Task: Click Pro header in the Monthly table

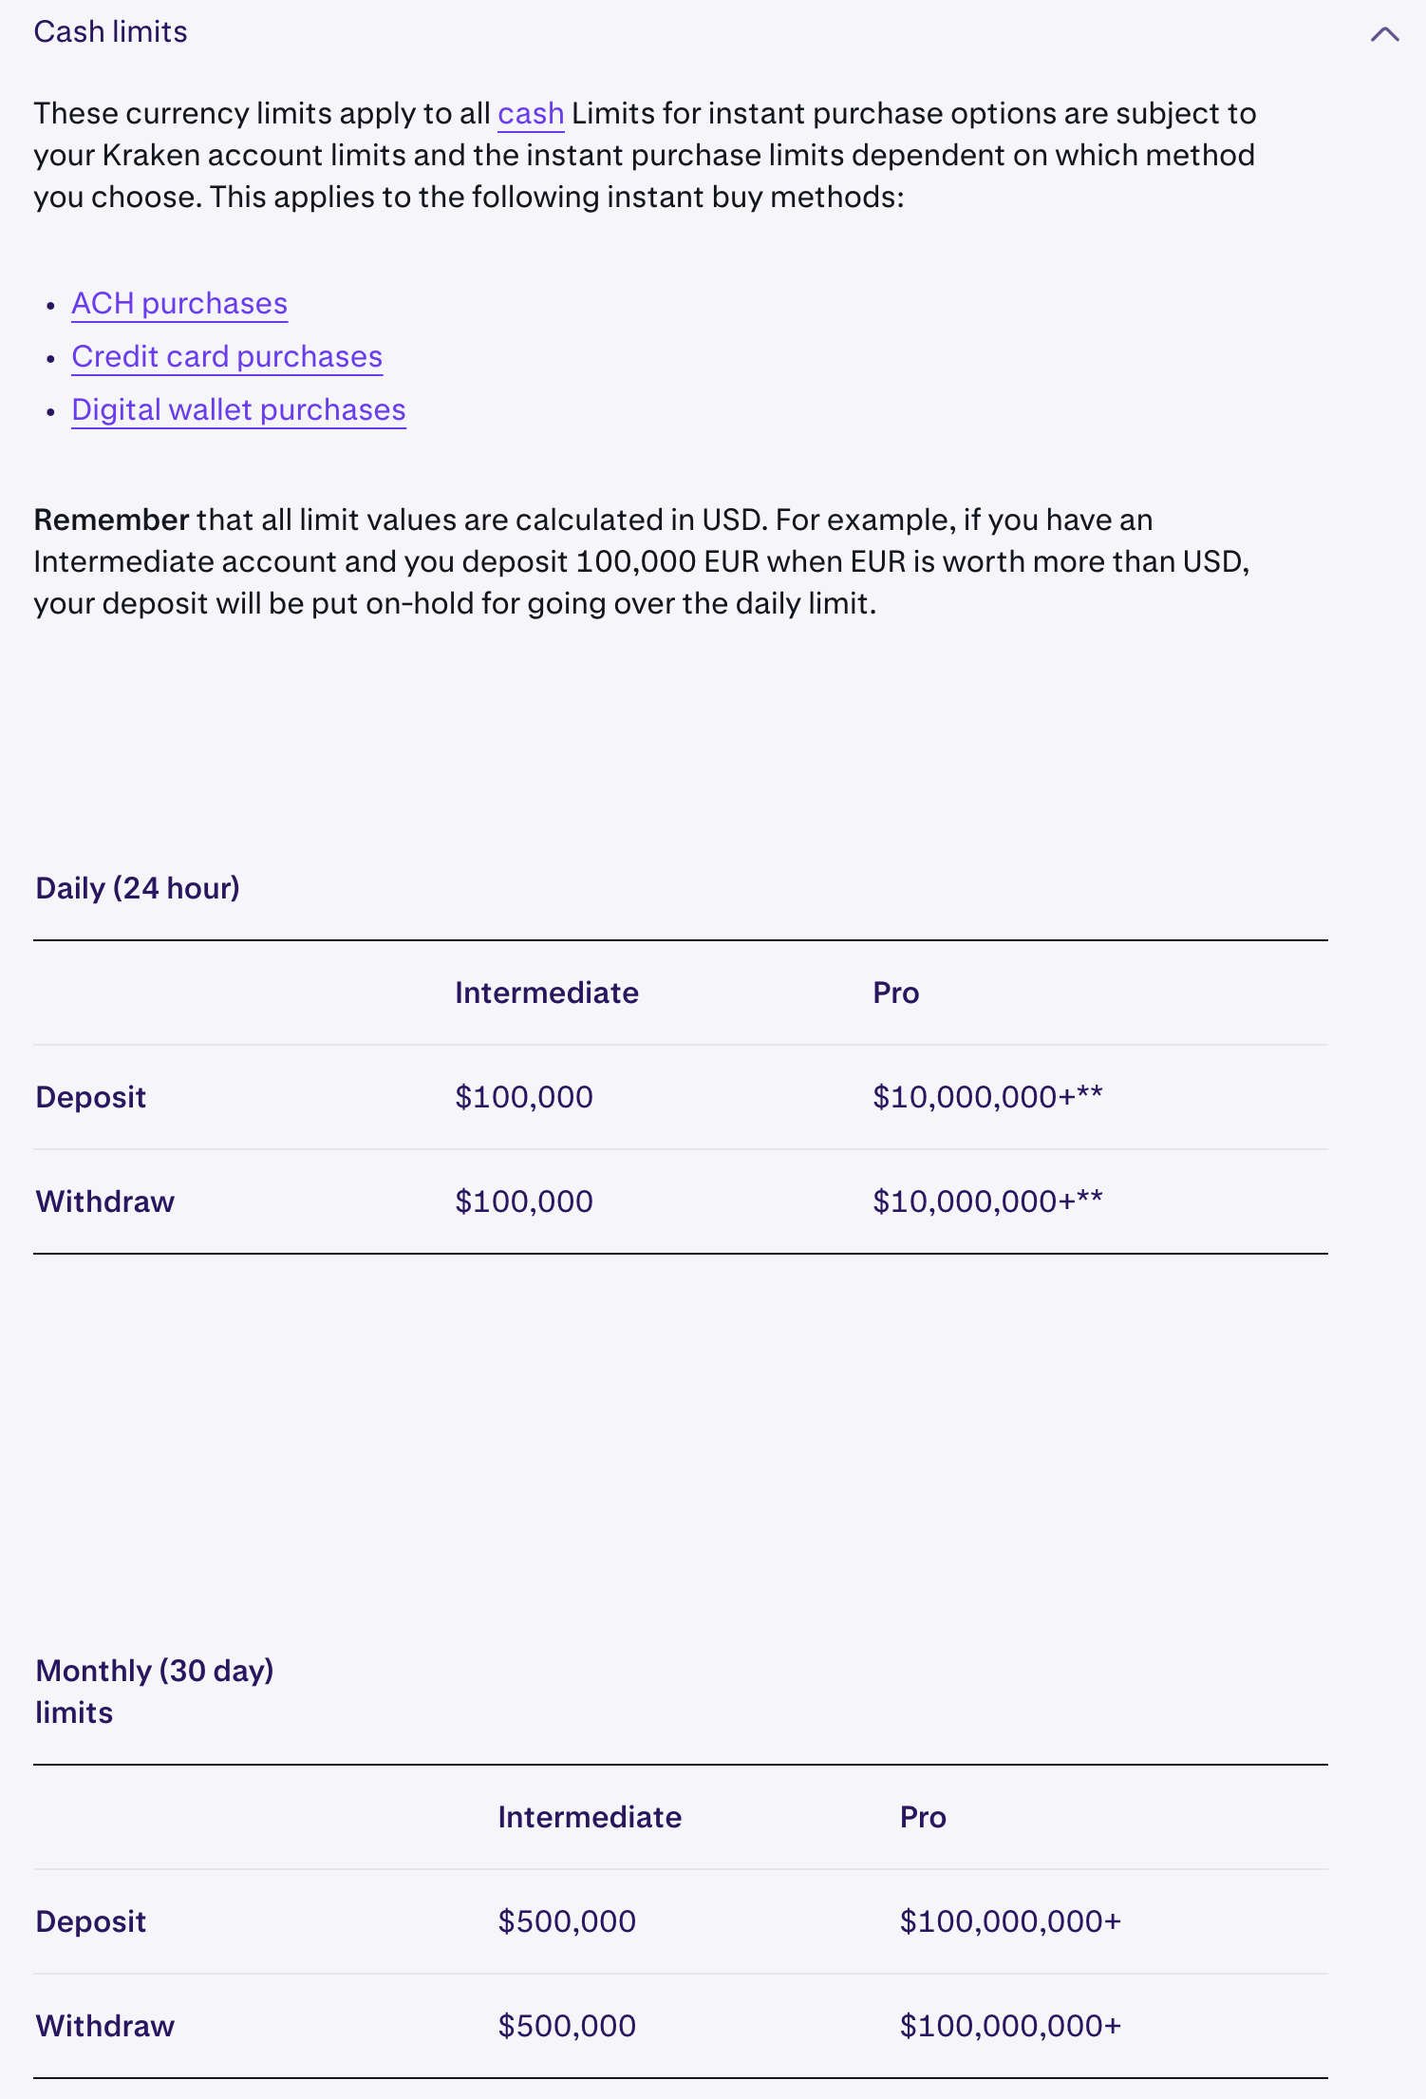Action: coord(923,1817)
